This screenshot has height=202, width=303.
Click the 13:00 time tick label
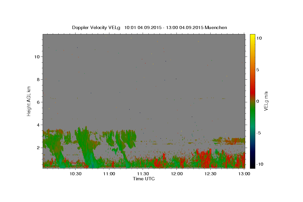point(244,174)
